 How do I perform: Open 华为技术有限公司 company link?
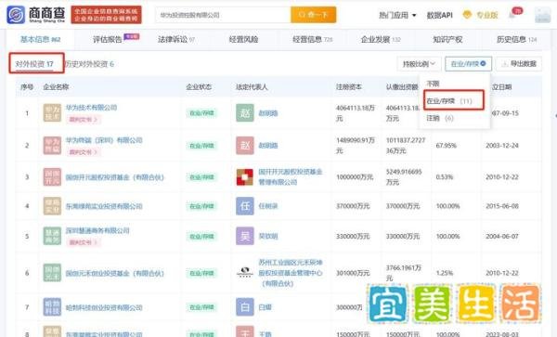tap(91, 108)
